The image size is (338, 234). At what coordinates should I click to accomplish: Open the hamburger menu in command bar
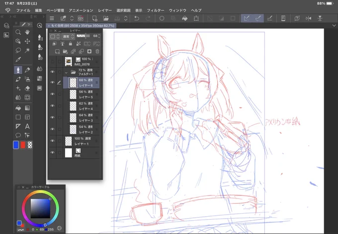[x=52, y=18]
